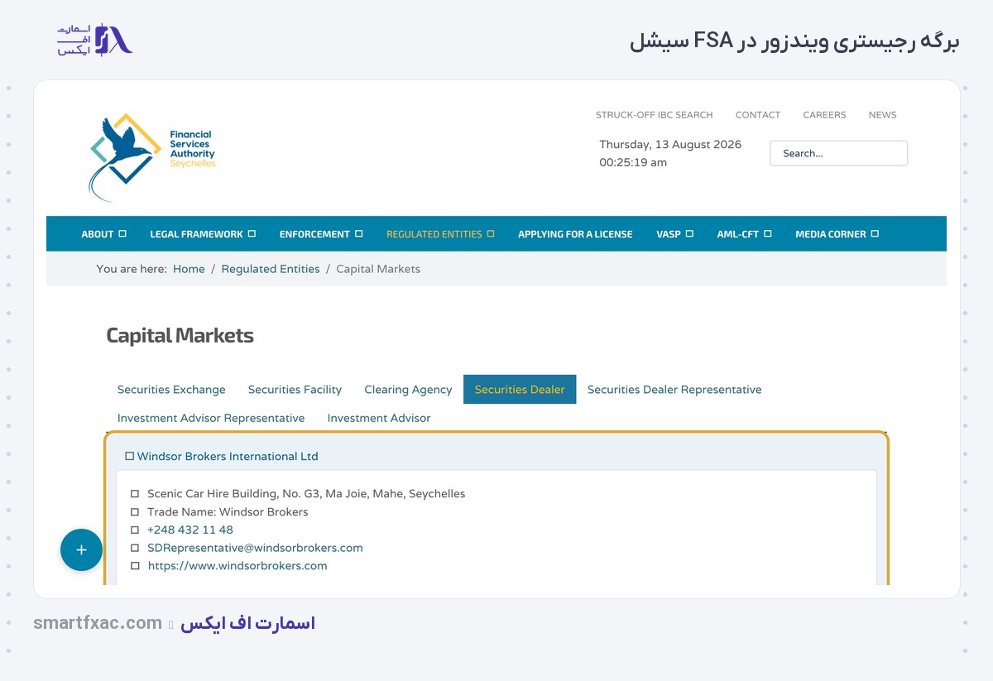Viewport: 993px width, 681px height.
Task: Click the 00:25:19 am time text
Action: pyautogui.click(x=633, y=162)
